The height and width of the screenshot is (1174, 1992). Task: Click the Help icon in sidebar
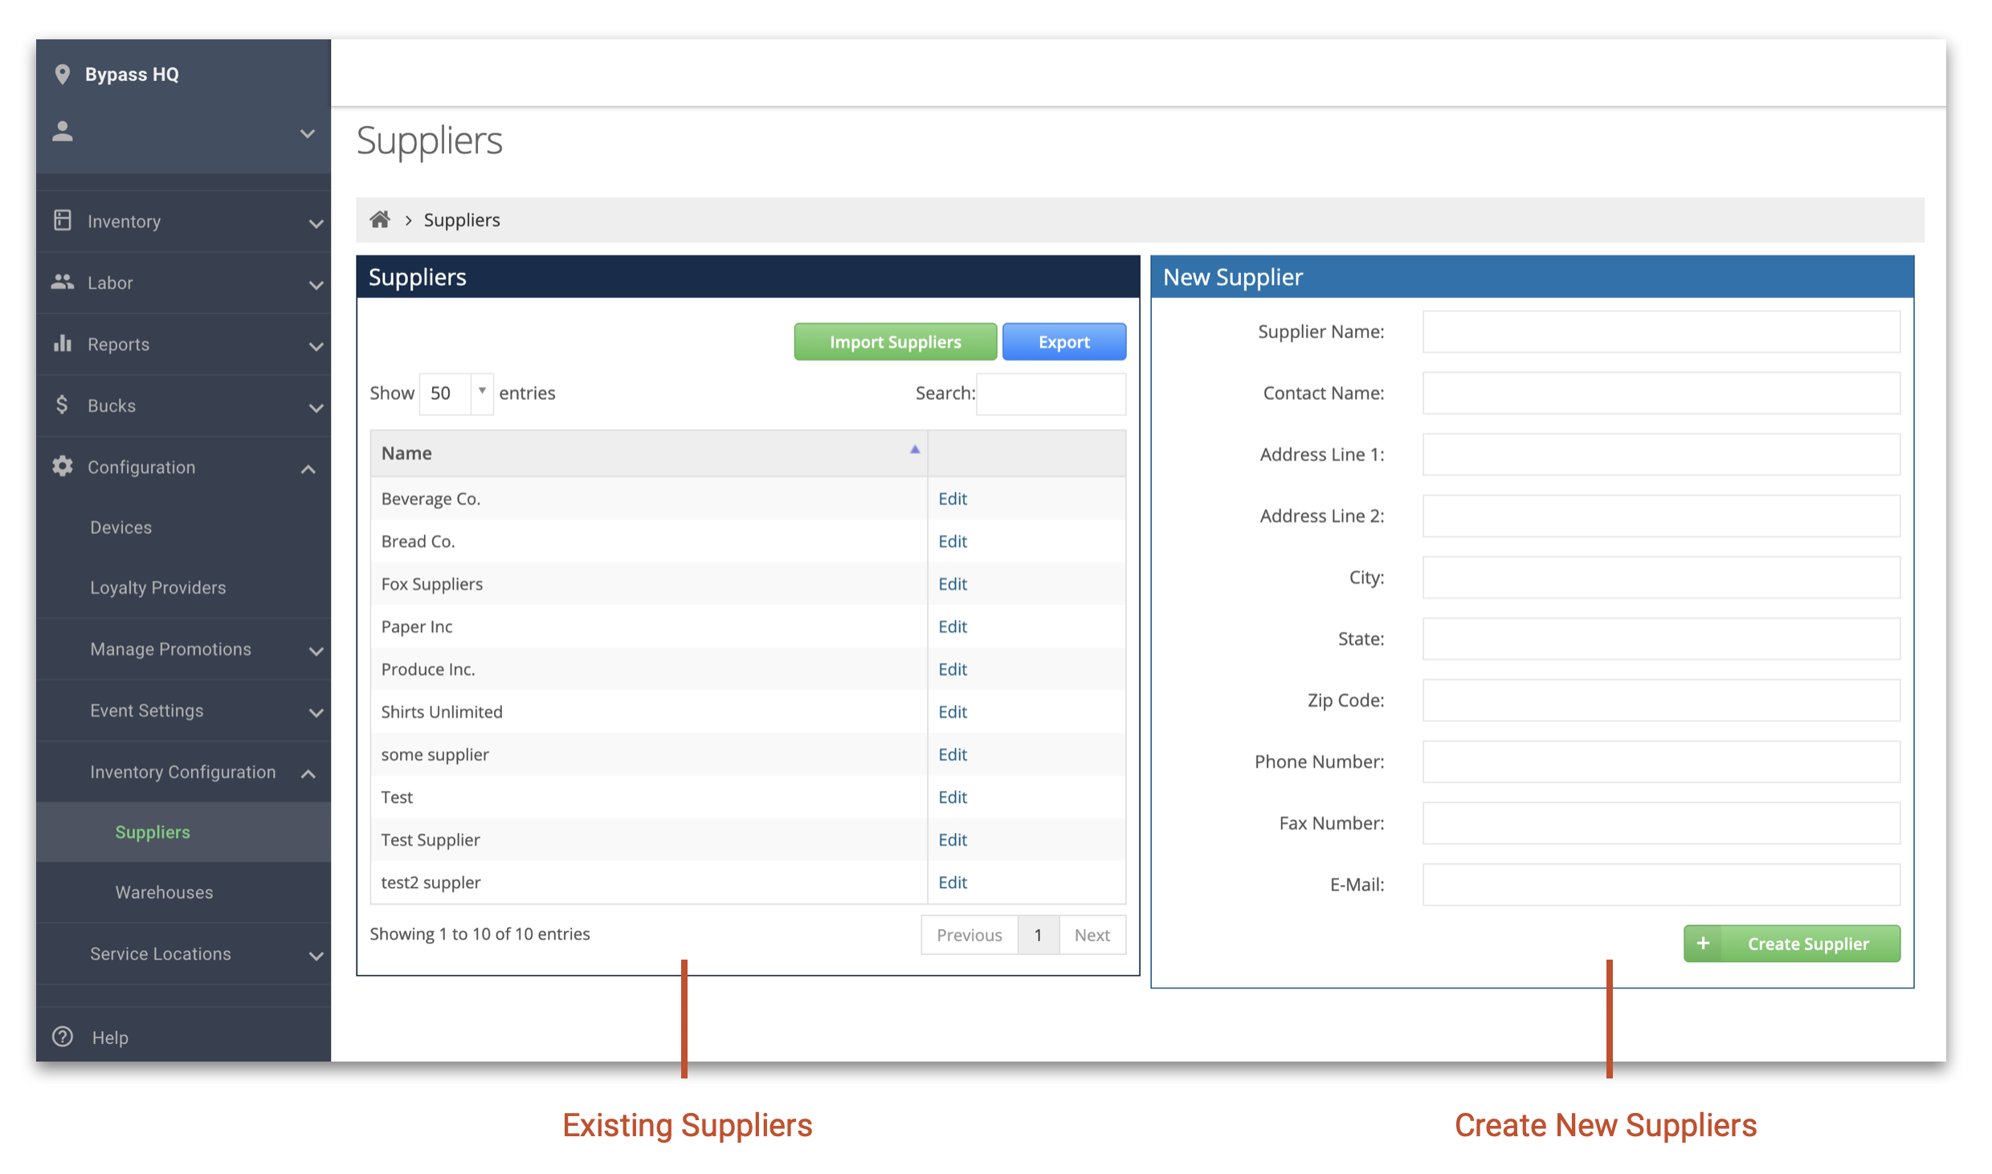click(62, 1037)
